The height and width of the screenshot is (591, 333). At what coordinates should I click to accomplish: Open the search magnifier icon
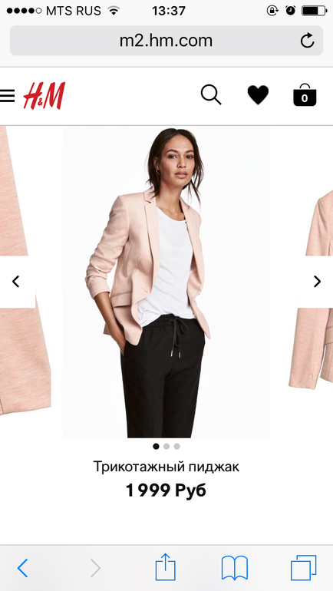tap(211, 94)
